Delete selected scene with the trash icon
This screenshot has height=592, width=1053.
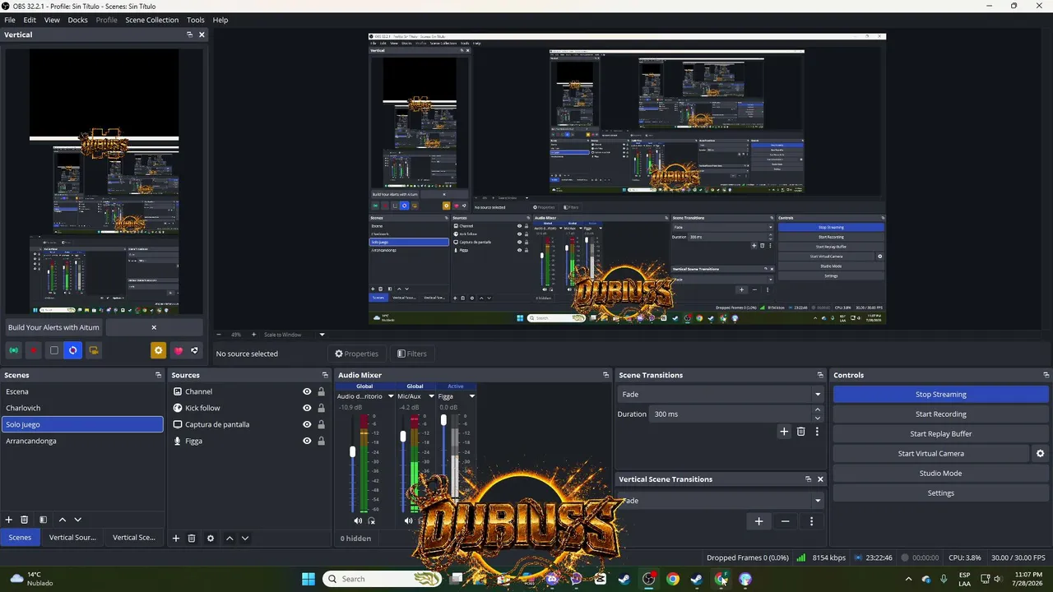[25, 520]
